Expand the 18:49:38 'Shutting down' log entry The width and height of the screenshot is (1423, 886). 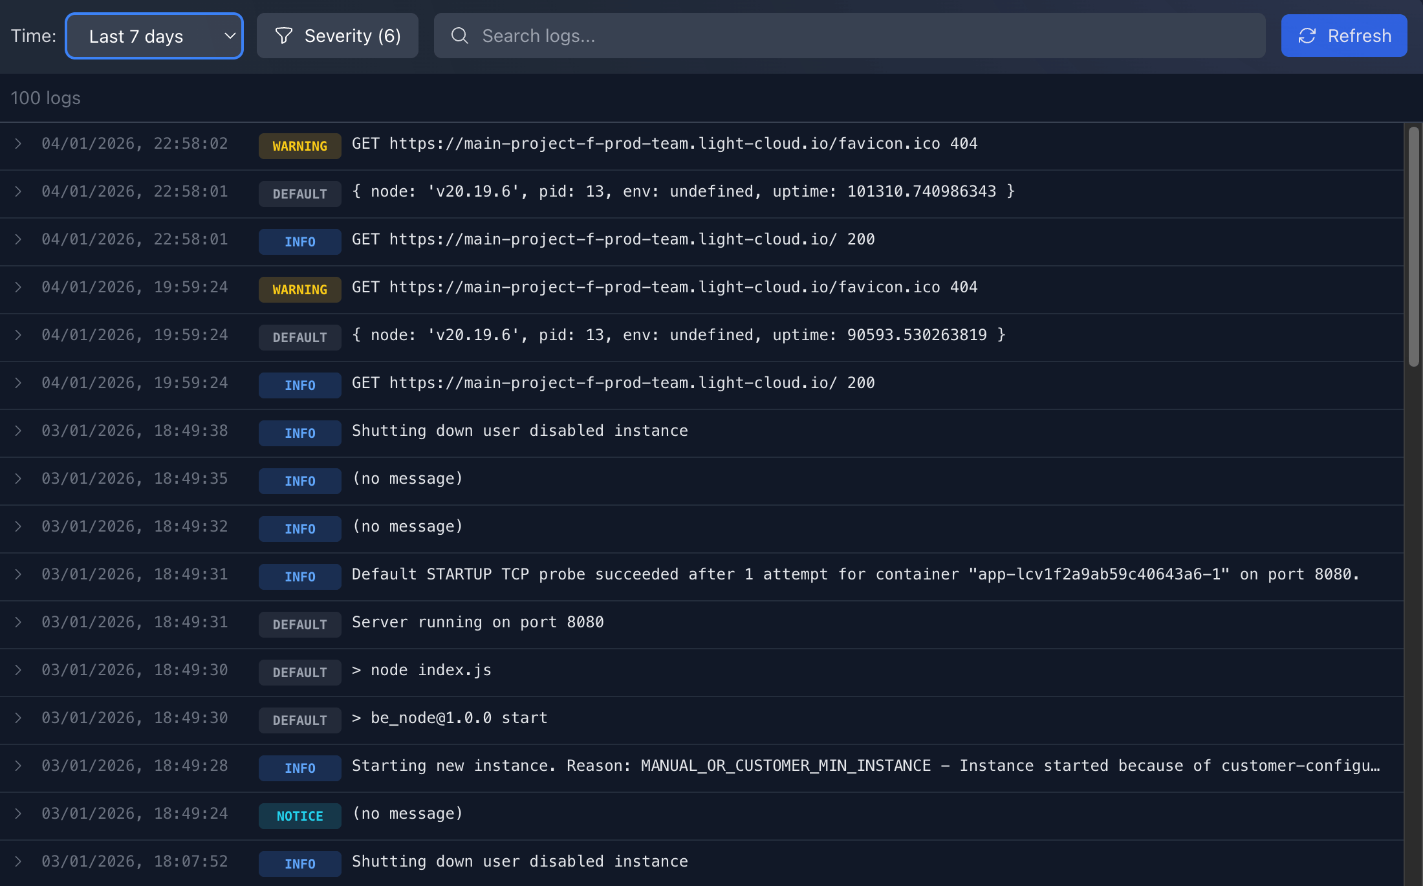pyautogui.click(x=18, y=431)
